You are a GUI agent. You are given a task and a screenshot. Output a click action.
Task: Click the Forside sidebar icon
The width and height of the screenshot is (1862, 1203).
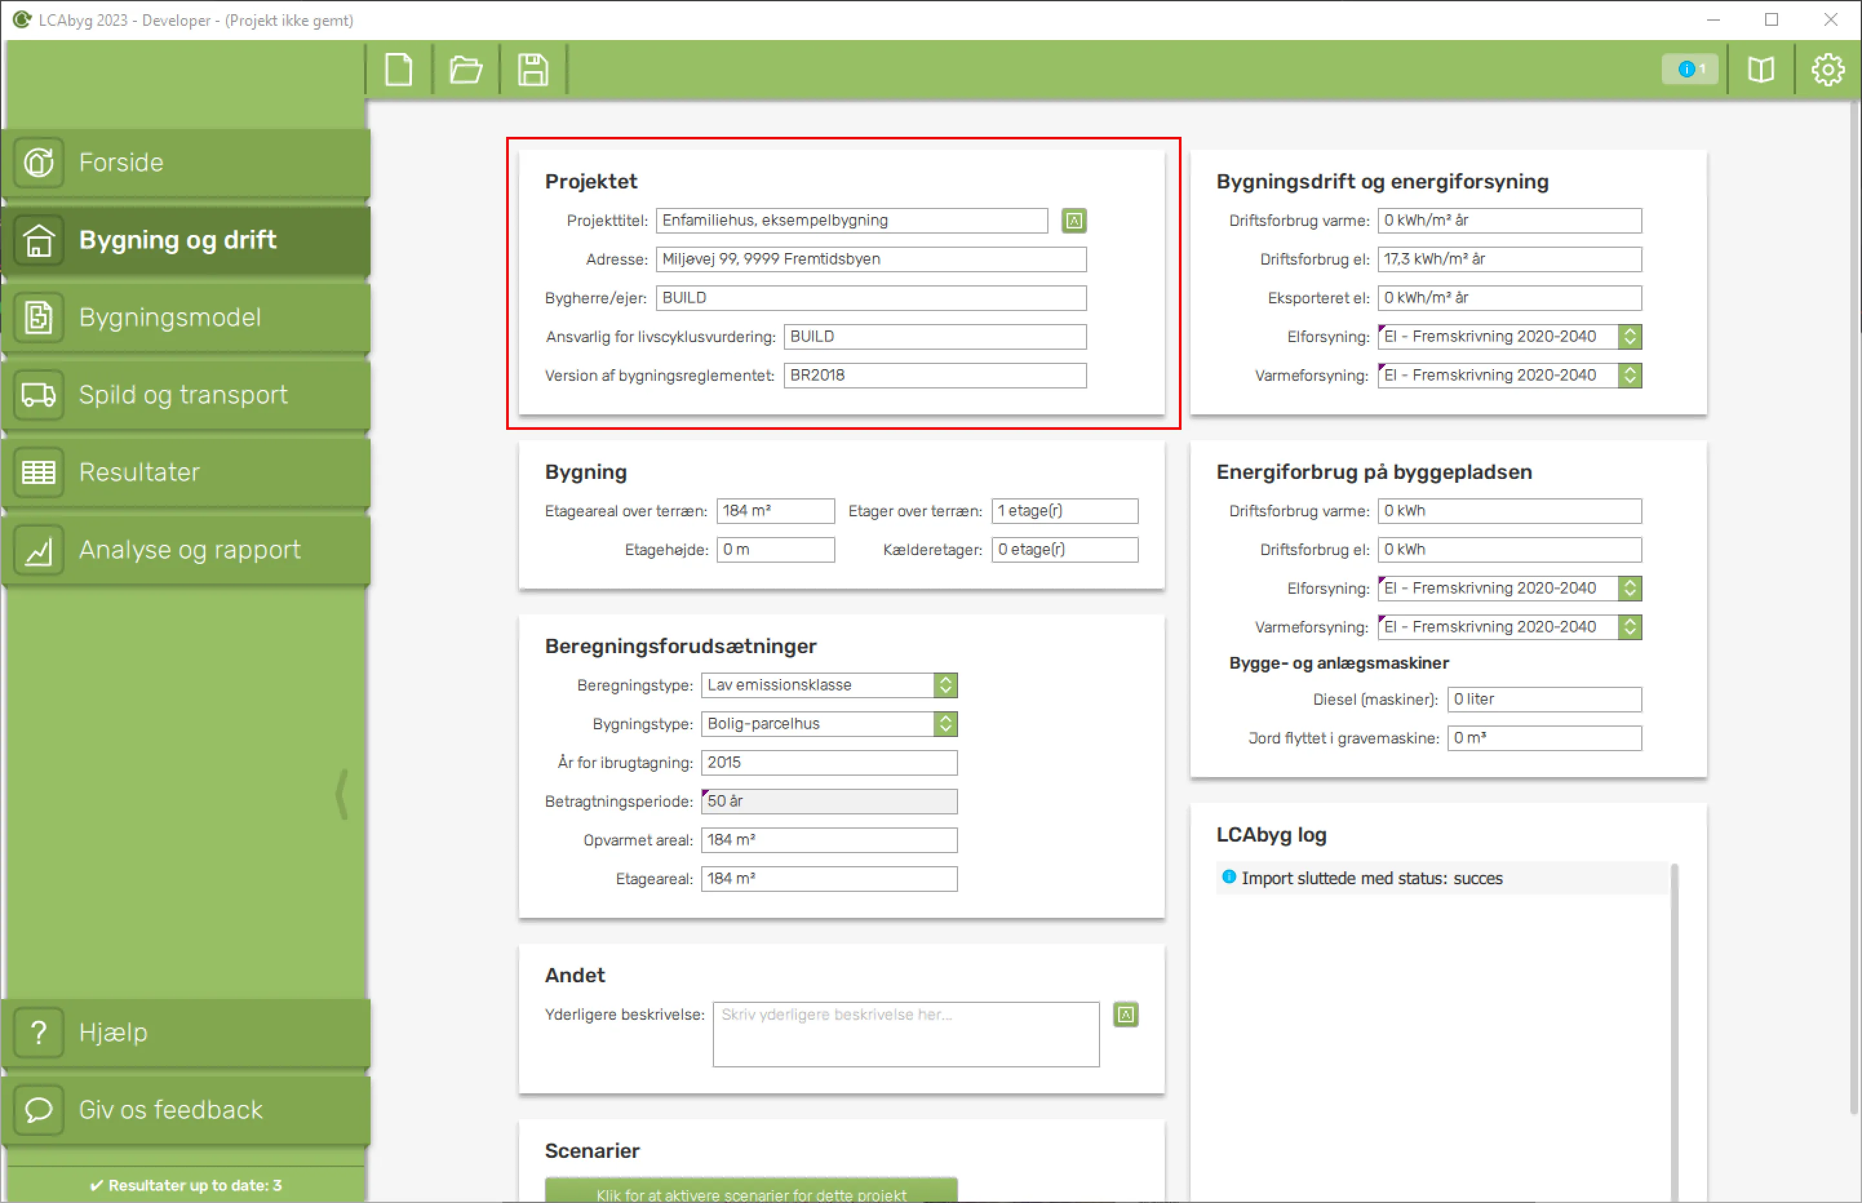tap(38, 163)
